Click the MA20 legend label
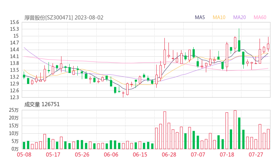274x163 pixels. tap(240, 17)
